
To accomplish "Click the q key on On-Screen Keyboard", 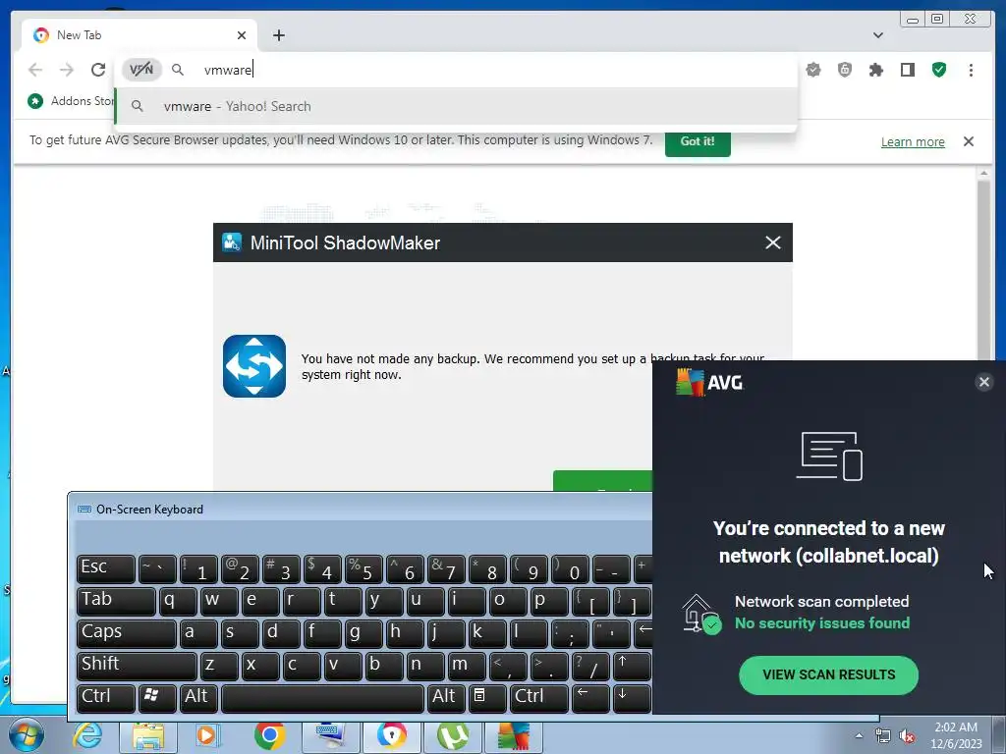I will coord(178,601).
